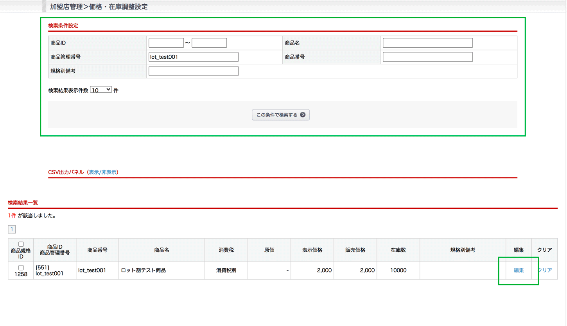Click the search button arrow icon
This screenshot has width=567, height=326.
(x=302, y=115)
